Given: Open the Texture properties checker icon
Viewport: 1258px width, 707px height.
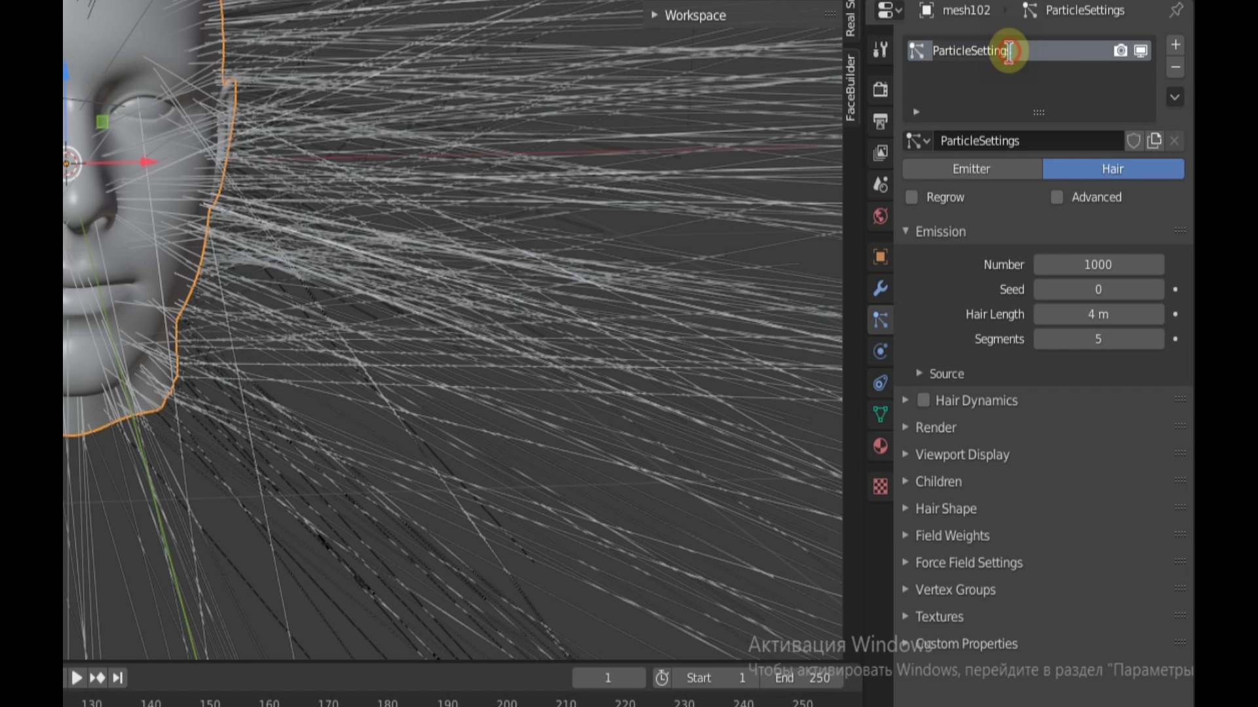Looking at the screenshot, I should (880, 486).
